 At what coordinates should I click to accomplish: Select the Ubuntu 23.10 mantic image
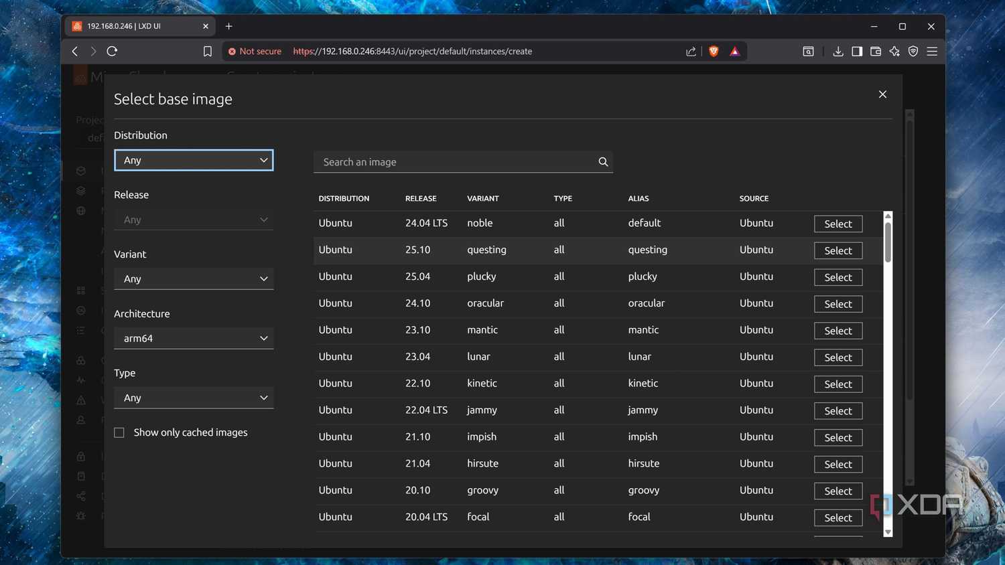(838, 331)
